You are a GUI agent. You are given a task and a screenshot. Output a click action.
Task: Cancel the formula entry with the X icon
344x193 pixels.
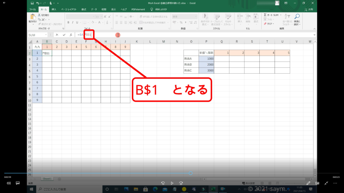click(57, 35)
